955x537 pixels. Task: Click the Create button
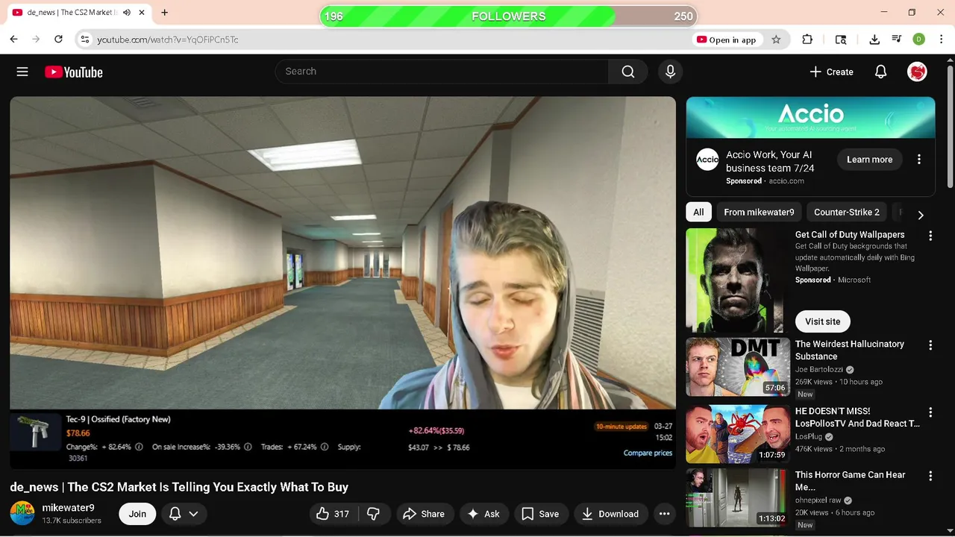[832, 72]
